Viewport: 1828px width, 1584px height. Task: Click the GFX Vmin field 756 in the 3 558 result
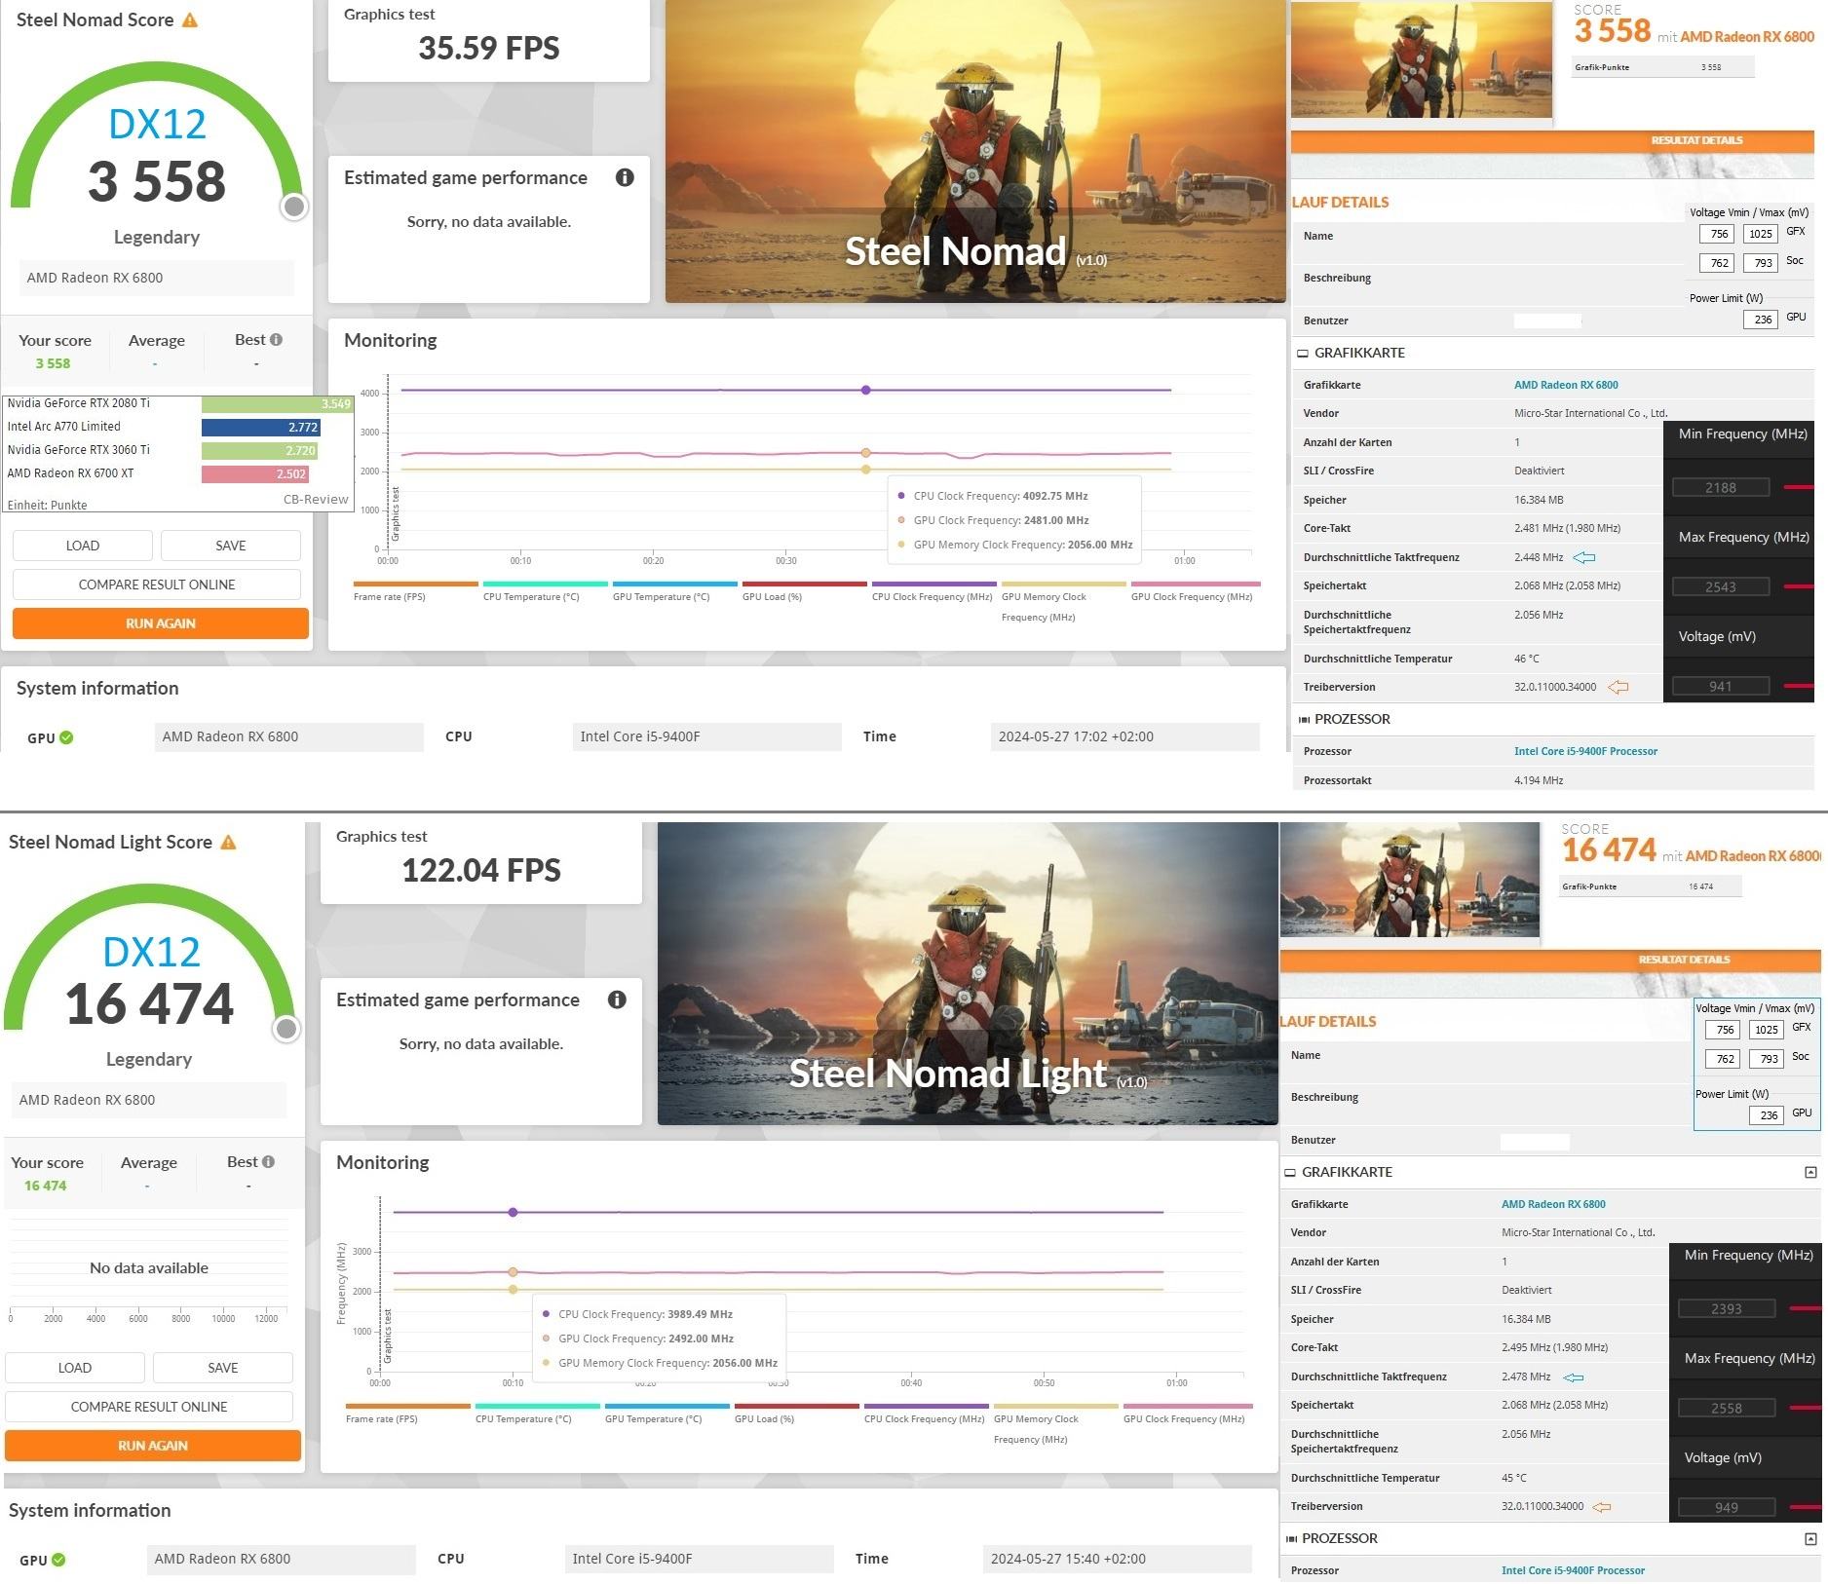(1717, 234)
